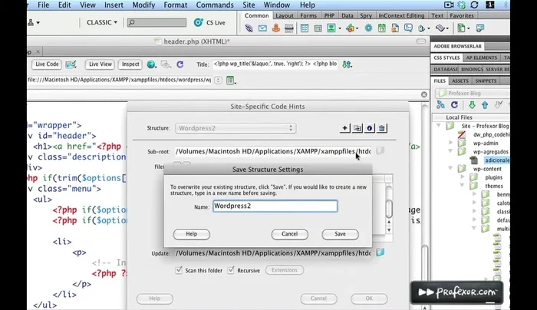Click the Media insert icon
This screenshot has width=537, height=310.
[350, 28]
